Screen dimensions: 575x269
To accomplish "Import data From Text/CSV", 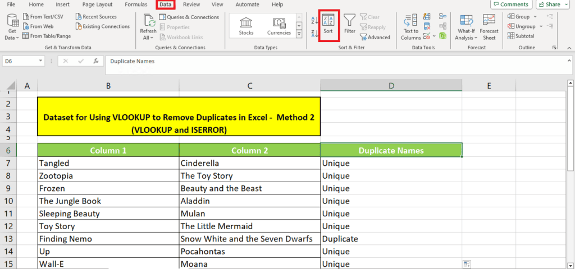I will [43, 16].
